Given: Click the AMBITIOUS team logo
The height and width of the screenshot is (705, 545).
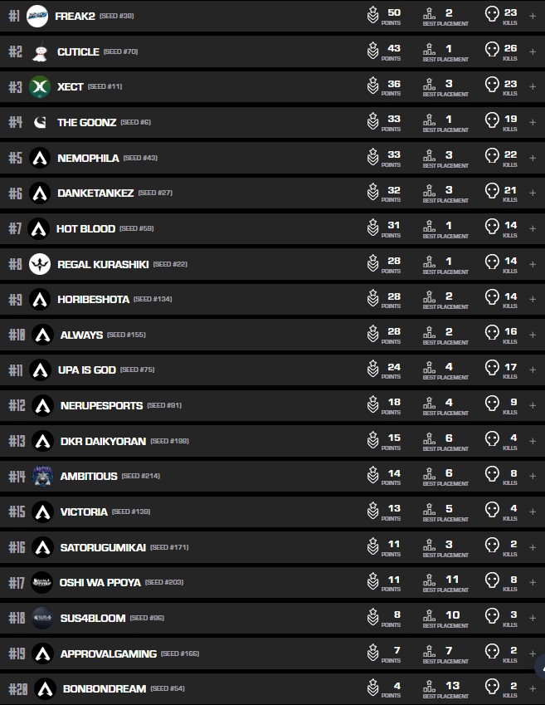Looking at the screenshot, I should (42, 477).
